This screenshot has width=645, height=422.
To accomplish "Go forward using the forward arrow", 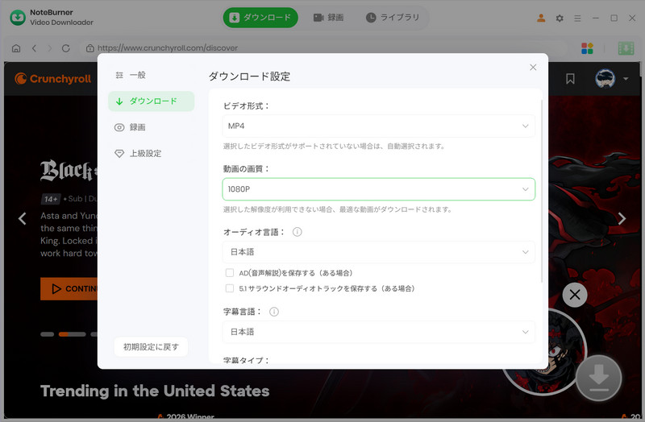I will pyautogui.click(x=50, y=48).
